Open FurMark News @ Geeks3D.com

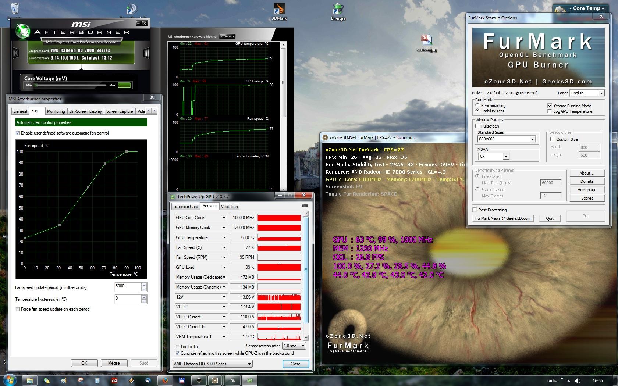(502, 218)
